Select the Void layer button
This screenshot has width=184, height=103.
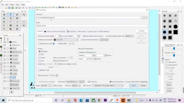coord(13,78)
